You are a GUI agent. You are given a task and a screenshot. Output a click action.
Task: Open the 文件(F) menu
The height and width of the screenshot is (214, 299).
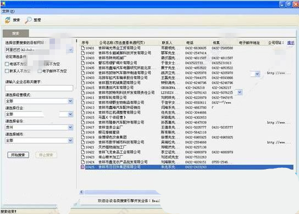pyautogui.click(x=8, y=11)
